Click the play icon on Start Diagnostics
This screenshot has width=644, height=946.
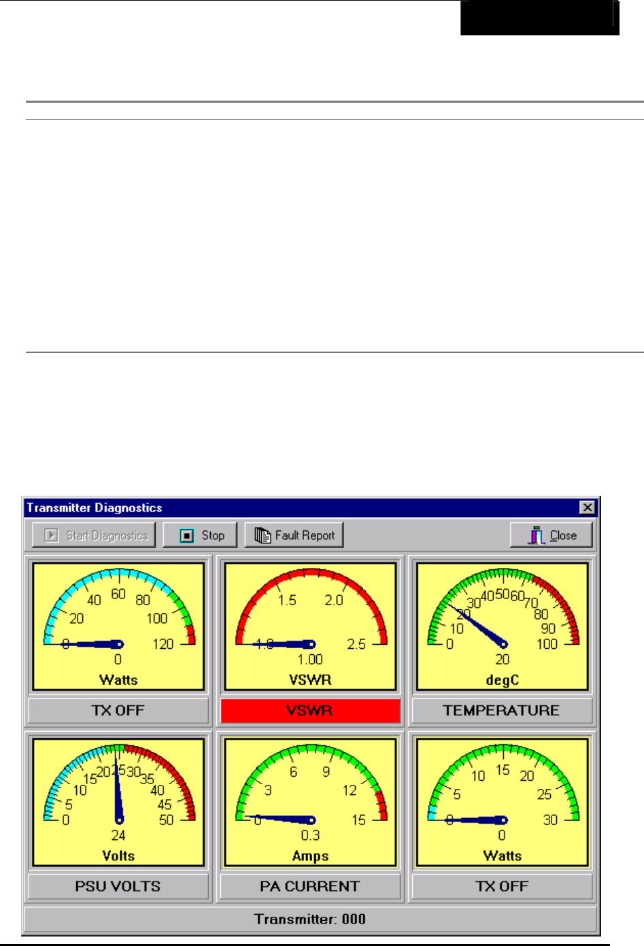(x=52, y=536)
